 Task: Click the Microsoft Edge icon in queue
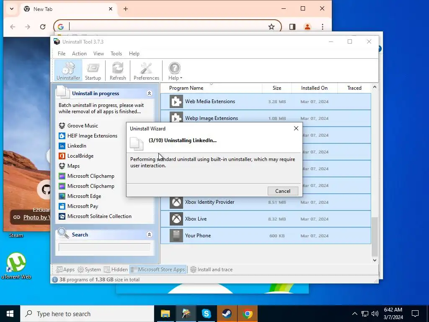(62, 196)
